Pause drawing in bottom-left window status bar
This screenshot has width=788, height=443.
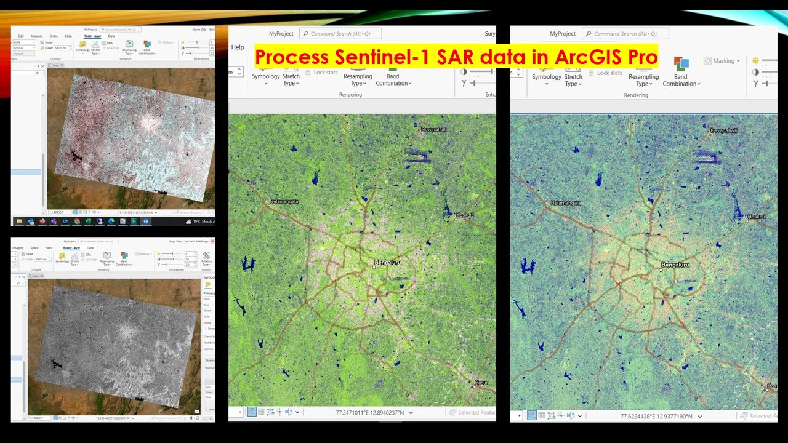click(191, 418)
